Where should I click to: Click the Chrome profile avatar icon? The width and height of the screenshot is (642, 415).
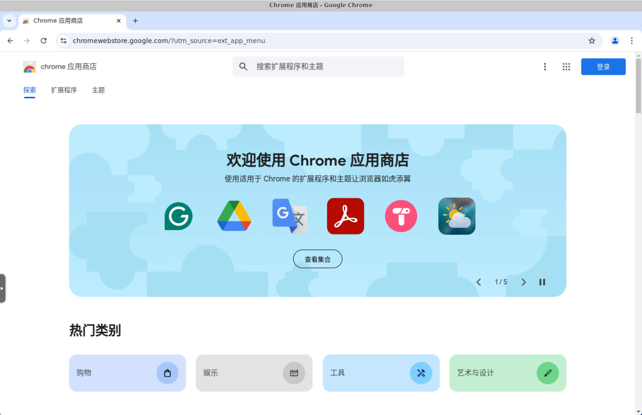(x=615, y=41)
